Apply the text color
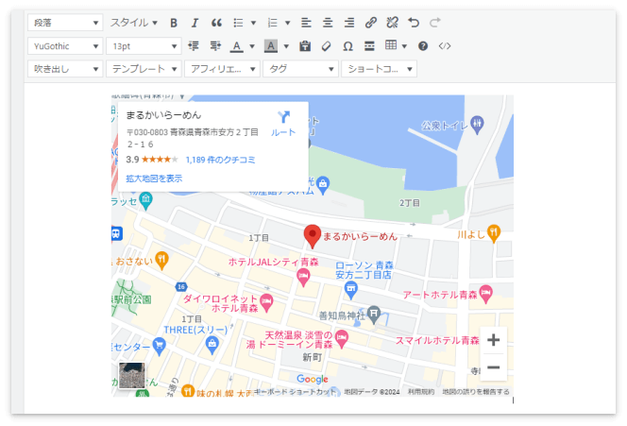This screenshot has width=627, height=426. (x=237, y=46)
